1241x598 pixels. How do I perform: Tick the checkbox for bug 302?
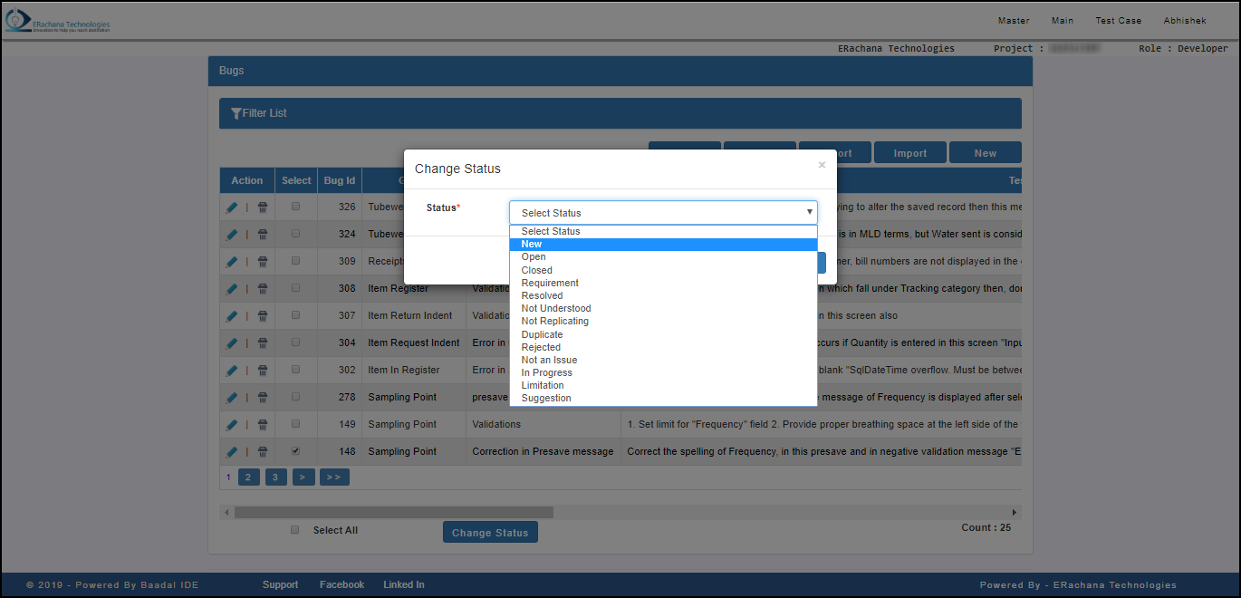click(x=295, y=369)
